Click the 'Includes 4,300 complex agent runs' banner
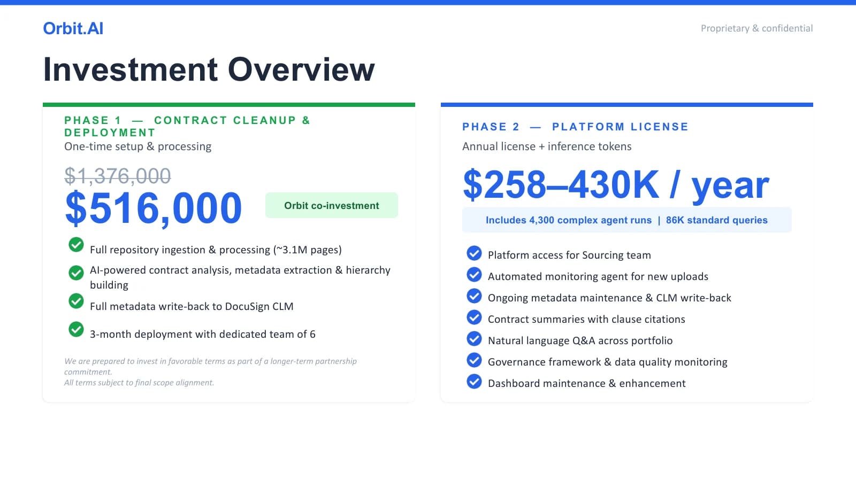 click(626, 220)
